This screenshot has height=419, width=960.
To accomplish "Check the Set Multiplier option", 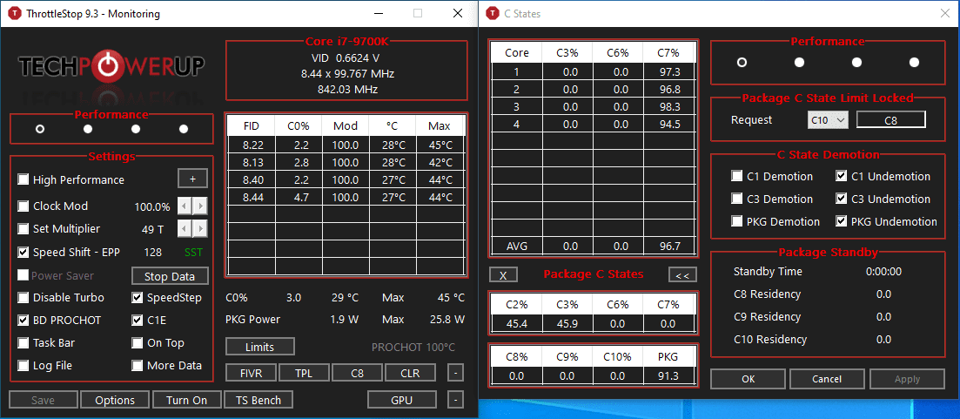I will click(23, 228).
